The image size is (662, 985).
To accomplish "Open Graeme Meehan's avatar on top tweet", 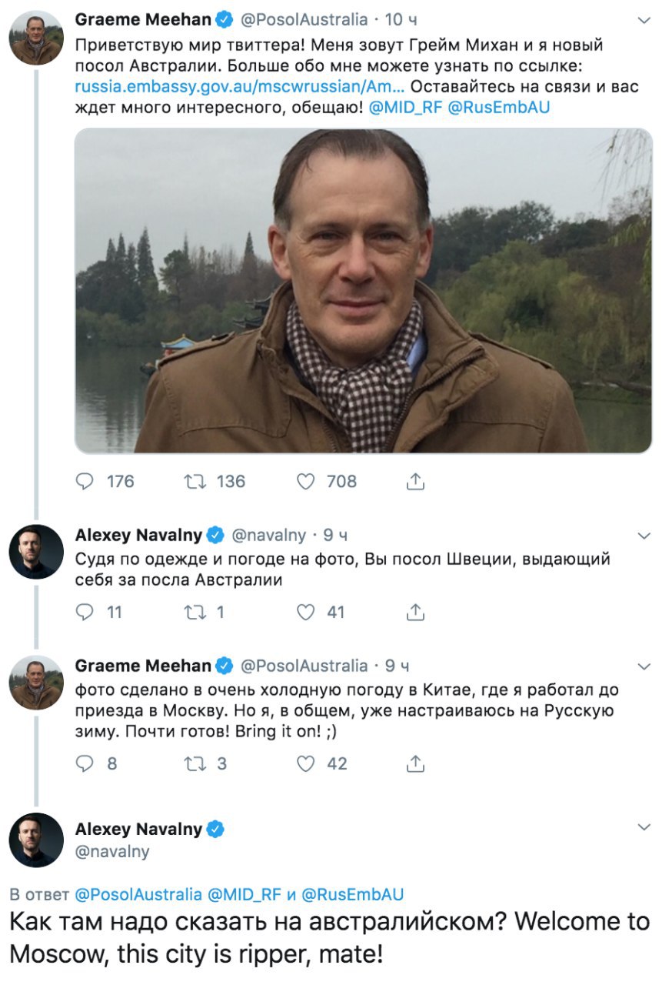I will tap(36, 38).
